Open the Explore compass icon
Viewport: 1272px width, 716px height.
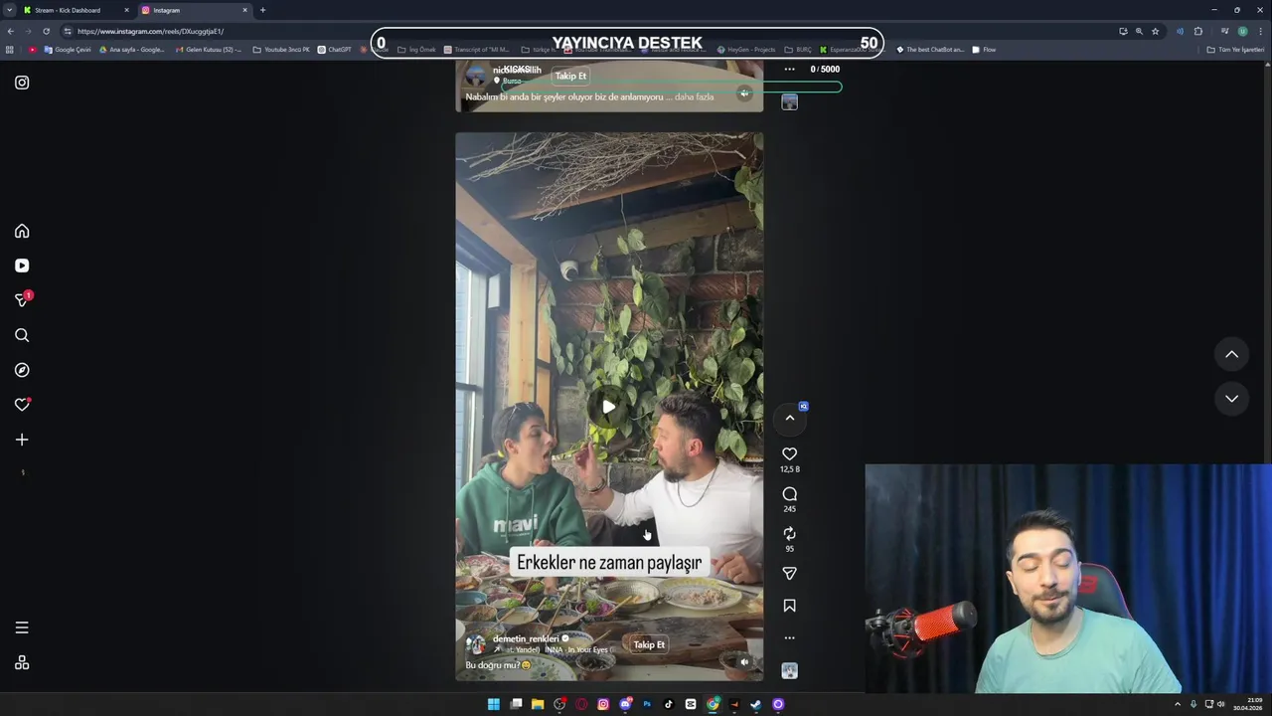[22, 370]
